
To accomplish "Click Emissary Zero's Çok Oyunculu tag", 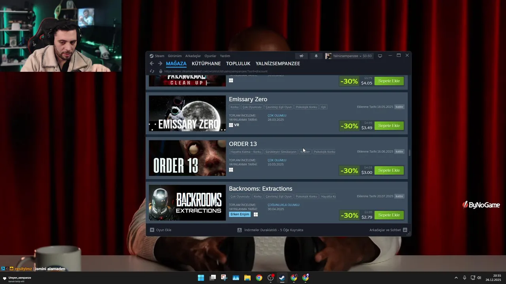I will [x=252, y=107].
